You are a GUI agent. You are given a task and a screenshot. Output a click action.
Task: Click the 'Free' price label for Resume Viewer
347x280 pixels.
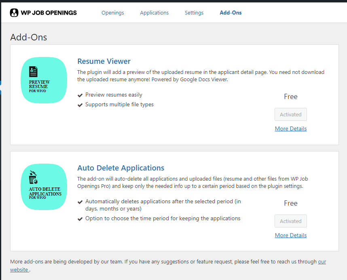[x=290, y=97]
